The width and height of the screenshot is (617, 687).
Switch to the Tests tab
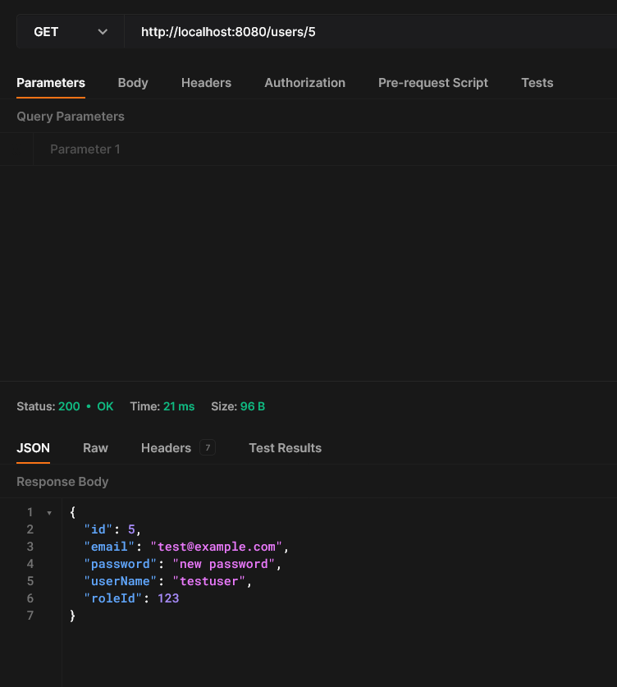click(537, 83)
